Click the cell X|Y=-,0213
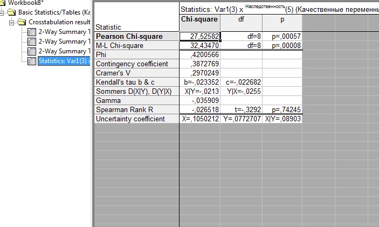Screen dimensions: 379x227 pos(200,91)
